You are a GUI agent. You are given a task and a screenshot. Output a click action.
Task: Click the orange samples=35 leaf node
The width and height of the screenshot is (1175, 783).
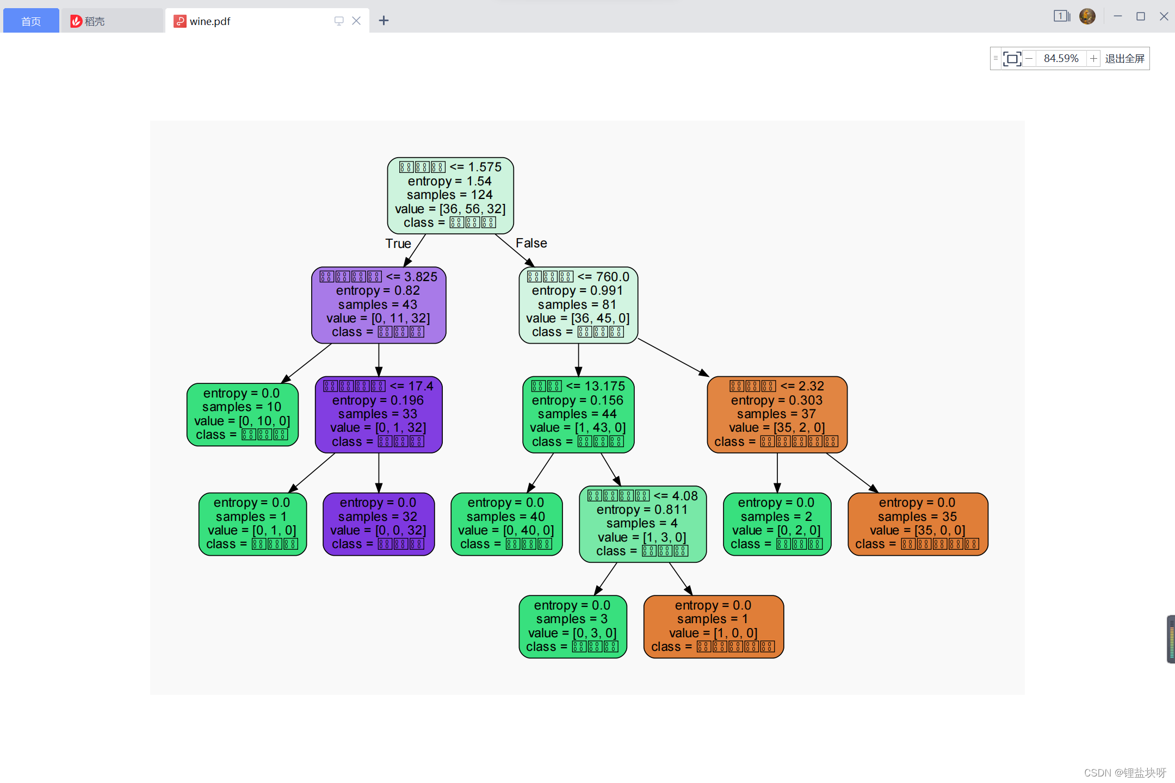tap(917, 523)
